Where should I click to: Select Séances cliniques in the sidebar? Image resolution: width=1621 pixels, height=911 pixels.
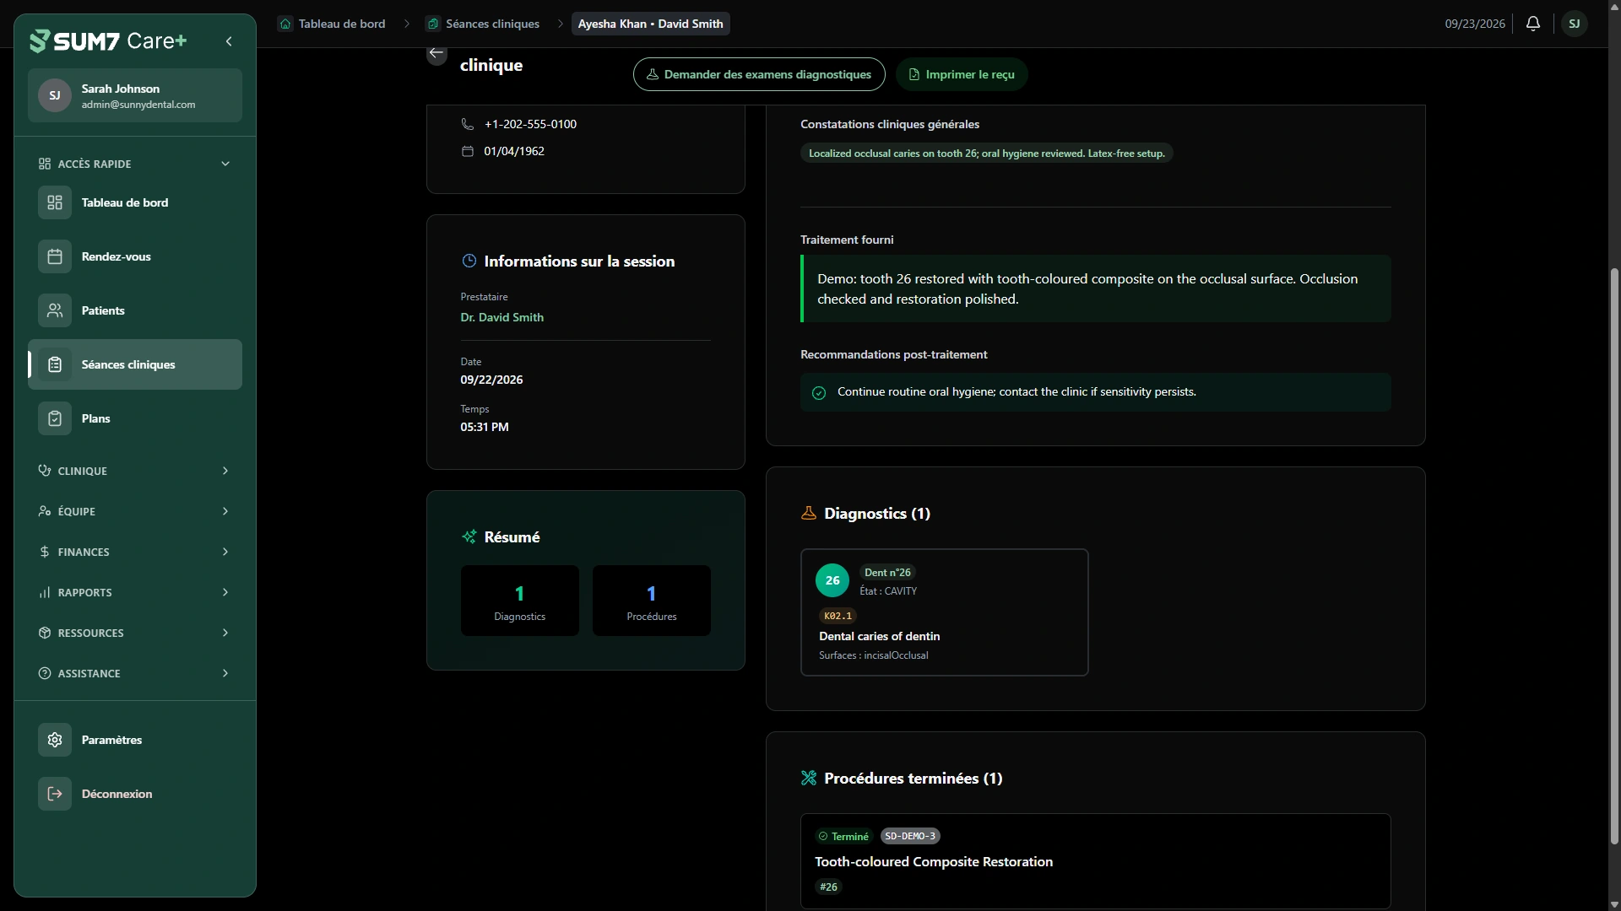(x=135, y=364)
